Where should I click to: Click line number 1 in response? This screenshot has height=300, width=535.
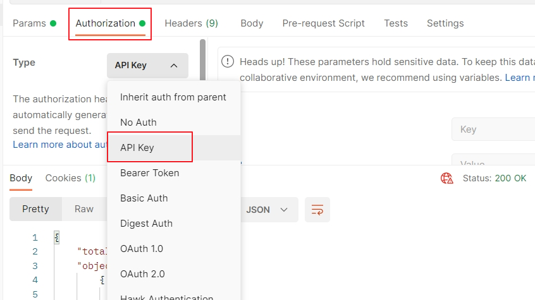click(x=35, y=237)
